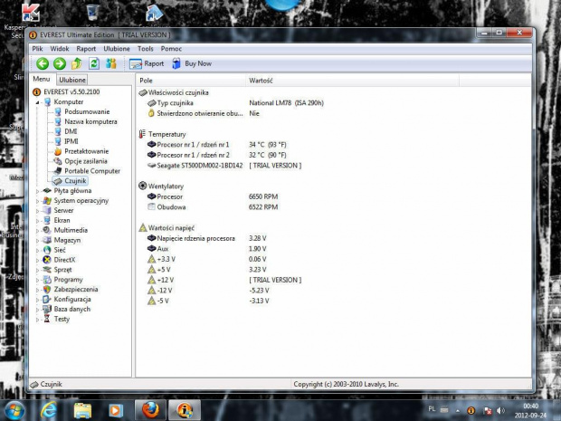The image size is (561, 421).
Task: Open the Widok menu
Action: pos(60,49)
